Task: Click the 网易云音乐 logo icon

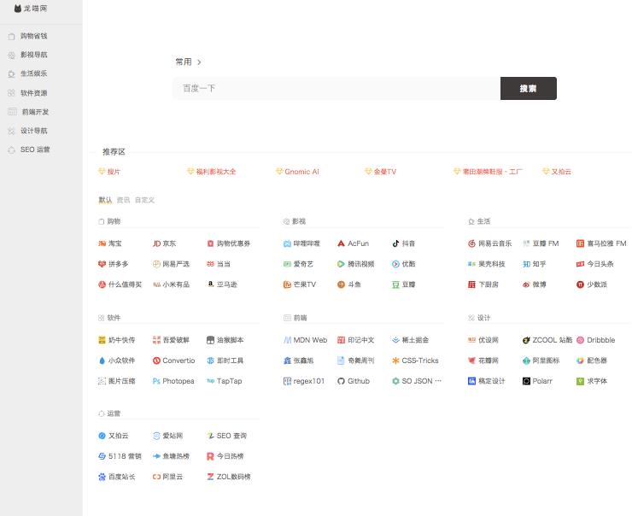Action: (x=471, y=243)
